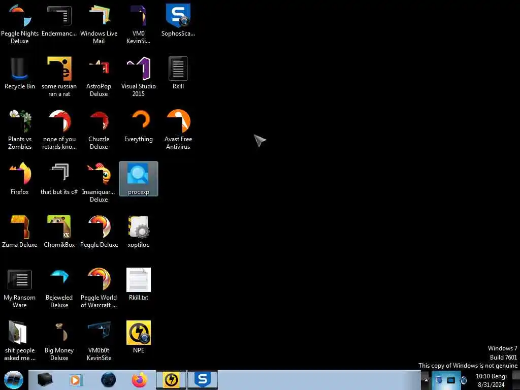Launch Firefox from the desktop

click(20, 178)
